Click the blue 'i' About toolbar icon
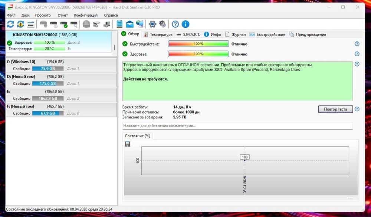The width and height of the screenshot is (371, 217). [185, 24]
